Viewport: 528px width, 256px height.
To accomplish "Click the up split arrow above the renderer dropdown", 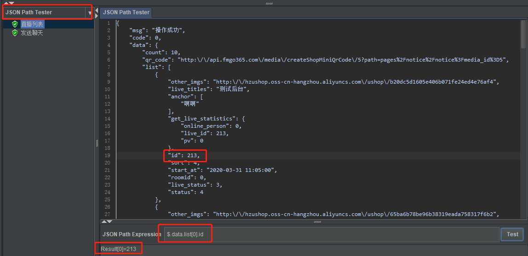I will click(6, 3).
